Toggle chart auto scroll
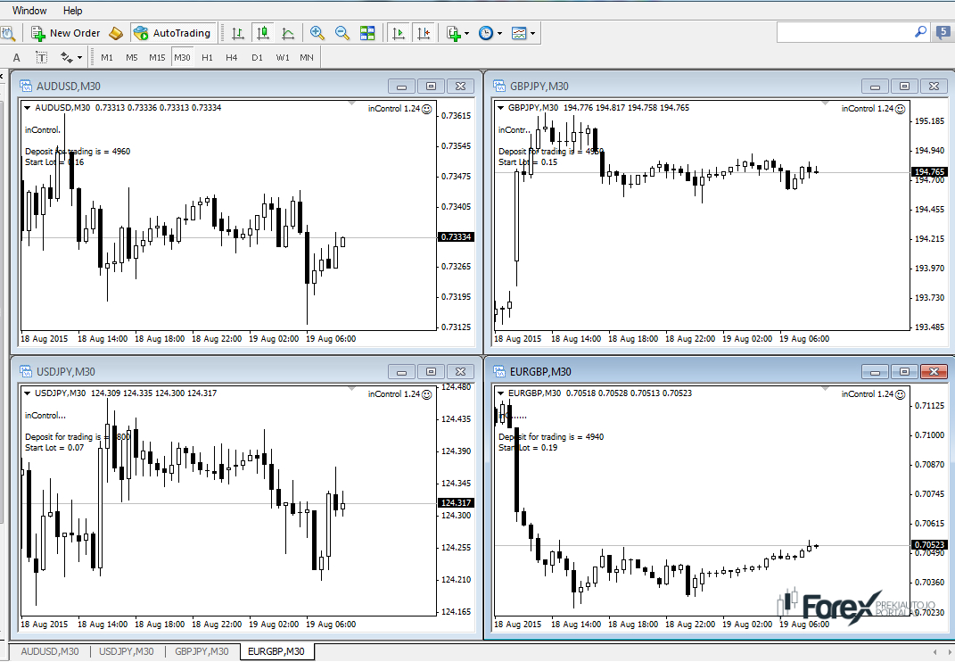This screenshot has height=662, width=955. [399, 33]
